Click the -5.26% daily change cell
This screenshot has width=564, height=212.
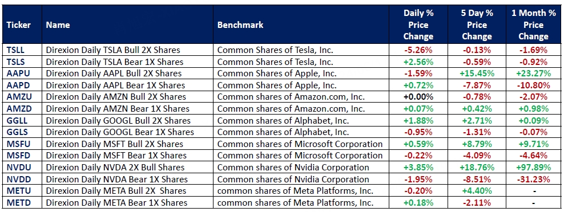coord(418,50)
